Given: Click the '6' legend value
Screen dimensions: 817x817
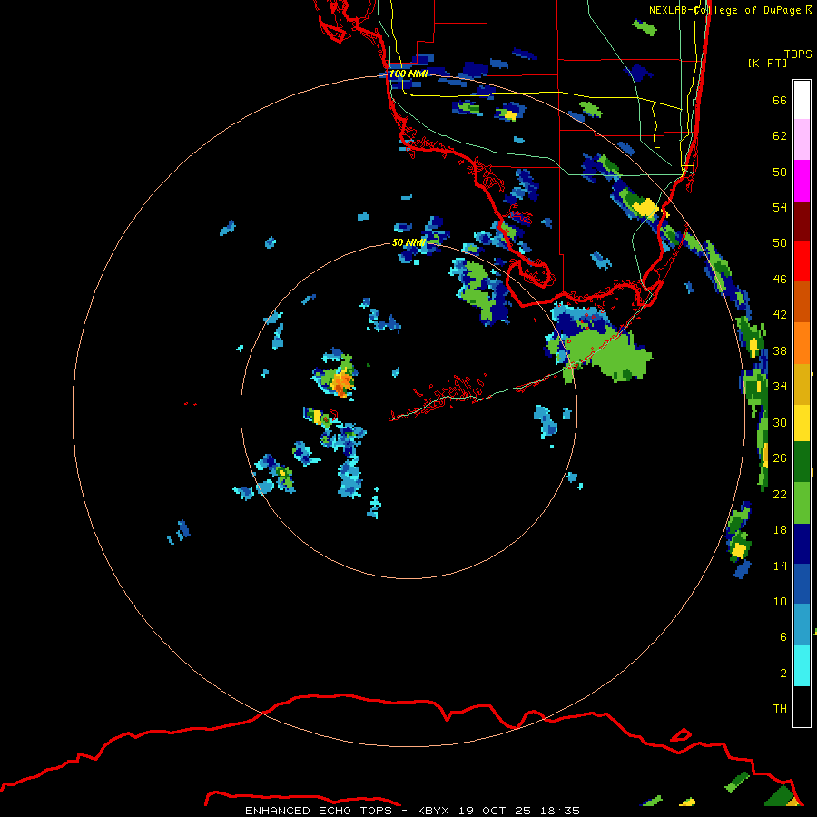Looking at the screenshot, I should click(783, 637).
